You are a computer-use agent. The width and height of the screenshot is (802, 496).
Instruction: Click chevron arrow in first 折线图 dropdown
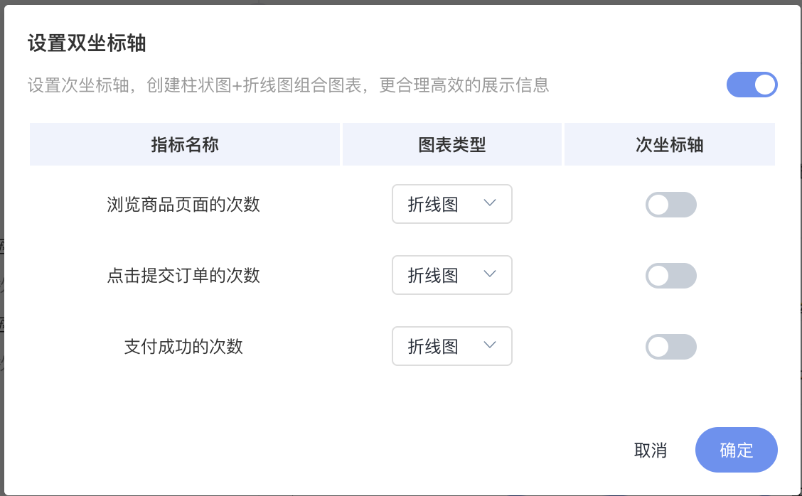(489, 203)
